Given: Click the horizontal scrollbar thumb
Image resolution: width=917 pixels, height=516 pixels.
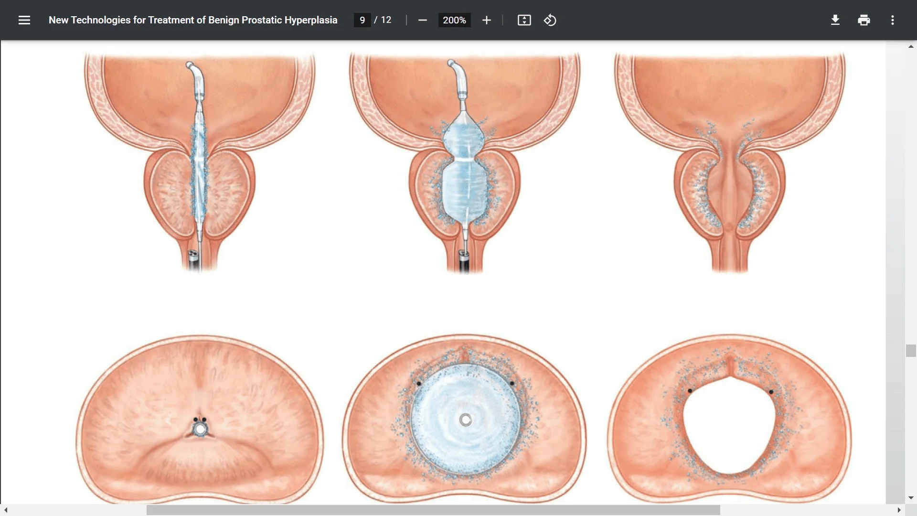Looking at the screenshot, I should tap(433, 510).
